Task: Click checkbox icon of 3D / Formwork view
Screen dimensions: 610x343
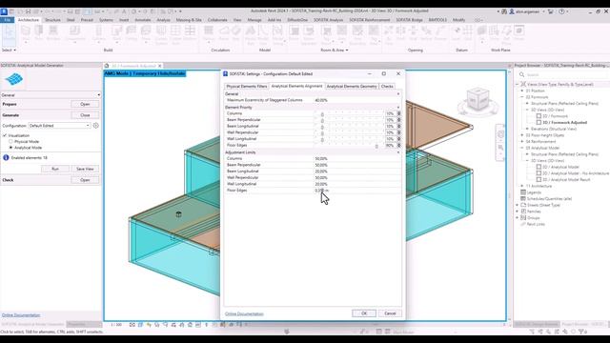Action: (x=539, y=116)
